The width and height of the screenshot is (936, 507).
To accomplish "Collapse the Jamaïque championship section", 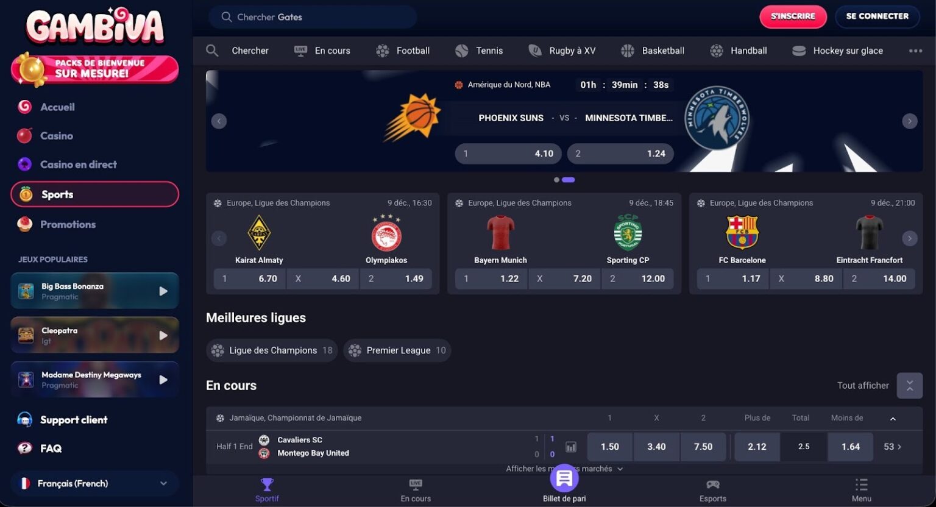I will tap(893, 419).
